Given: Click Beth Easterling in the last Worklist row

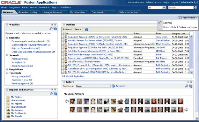Looking at the screenshot, I should pyautogui.click(x=163, y=72).
